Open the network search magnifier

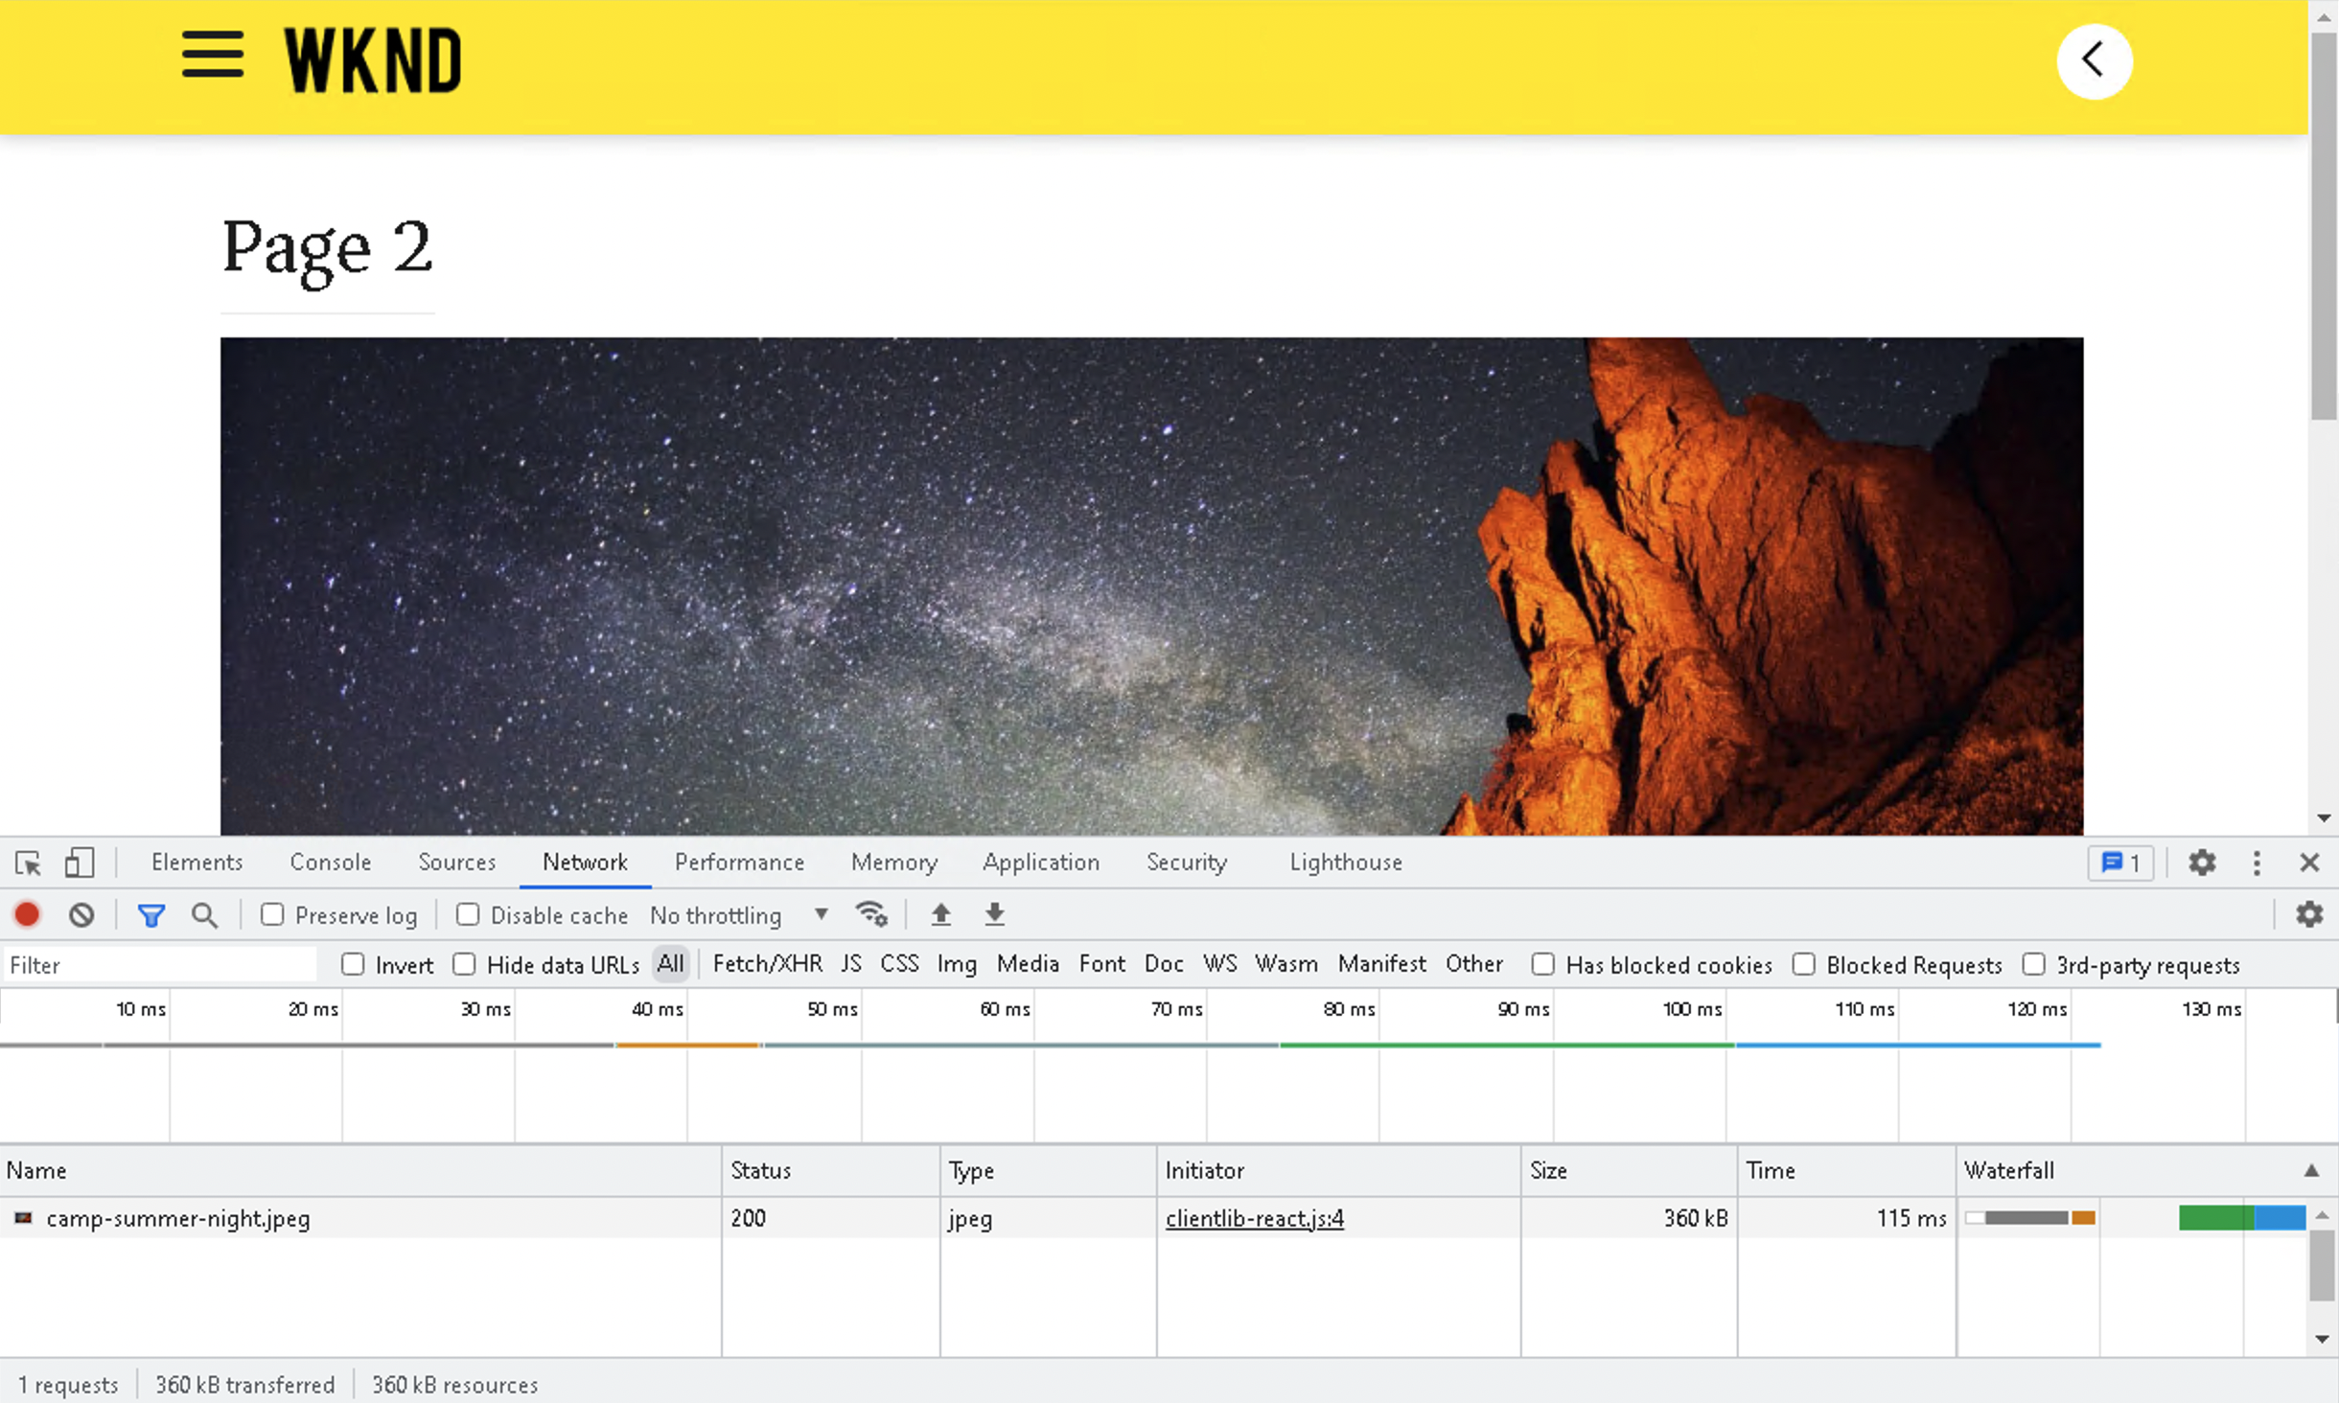click(x=204, y=915)
